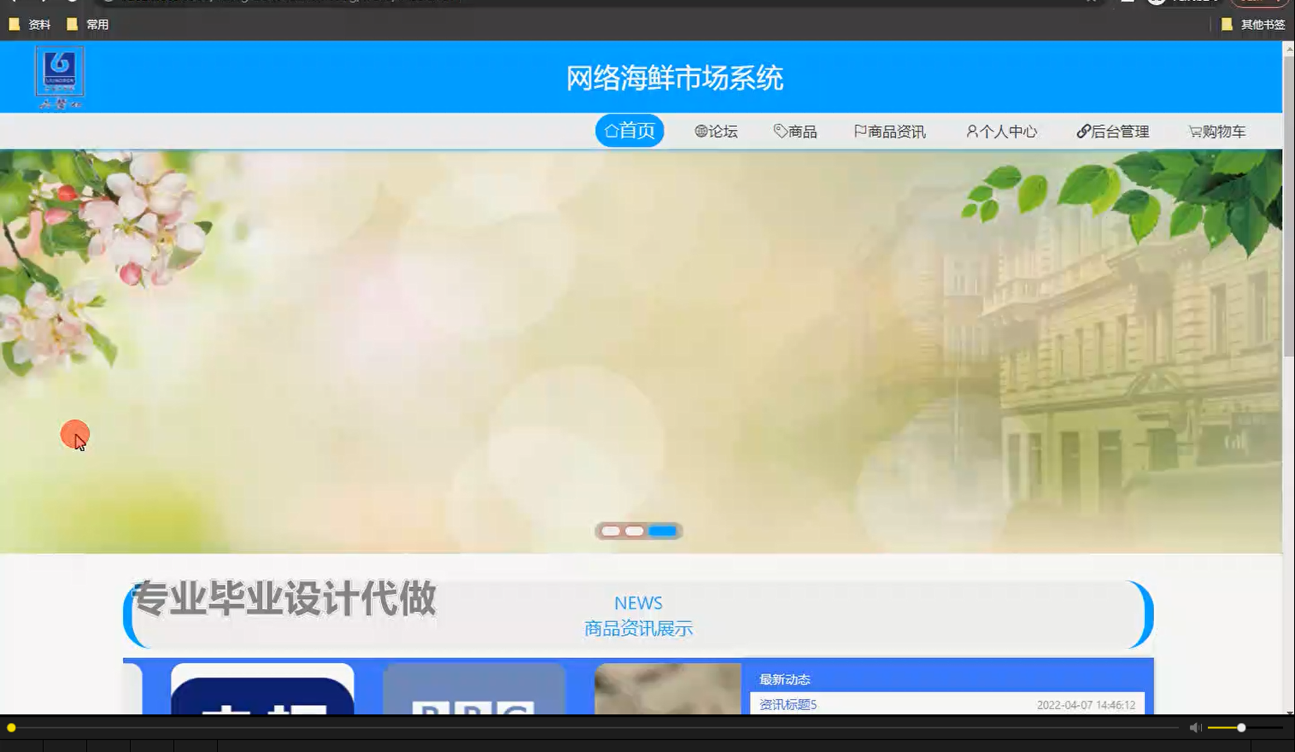This screenshot has height=752, width=1295.
Task: Click the globe icon next to 论坛
Action: click(x=701, y=131)
